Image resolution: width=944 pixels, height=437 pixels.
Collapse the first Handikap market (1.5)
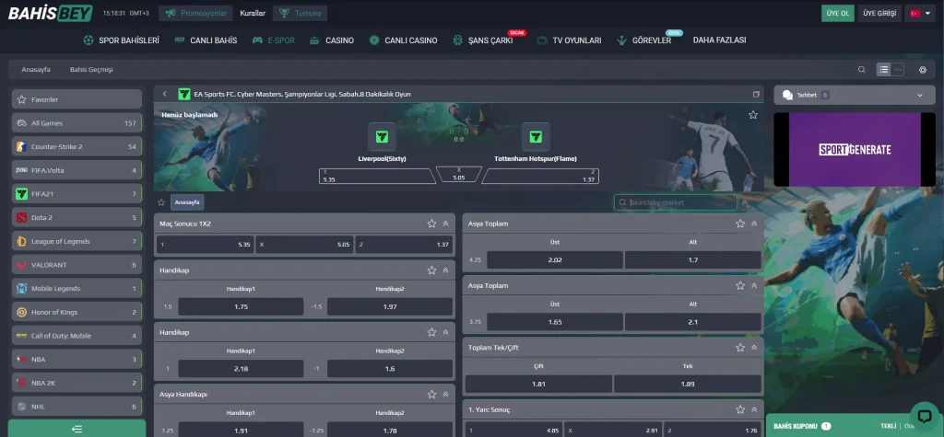(445, 270)
